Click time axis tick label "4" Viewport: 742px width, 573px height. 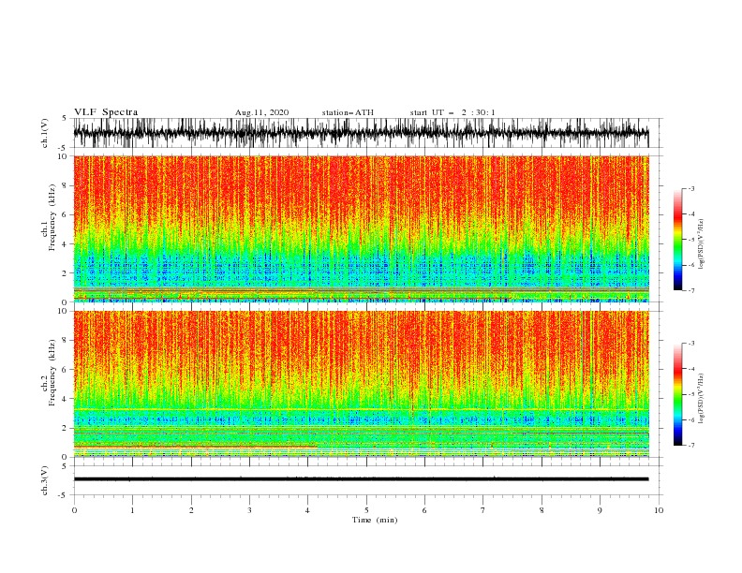(x=308, y=510)
